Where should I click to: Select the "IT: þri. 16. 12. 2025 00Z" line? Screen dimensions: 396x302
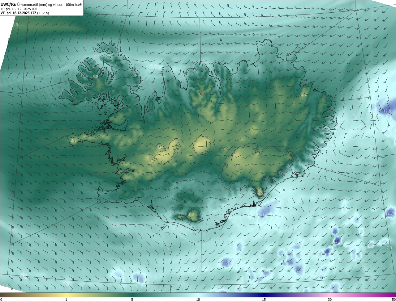[x=19, y=9]
